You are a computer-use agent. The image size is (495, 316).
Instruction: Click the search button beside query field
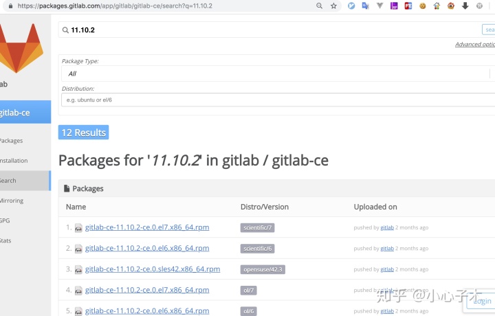[489, 30]
